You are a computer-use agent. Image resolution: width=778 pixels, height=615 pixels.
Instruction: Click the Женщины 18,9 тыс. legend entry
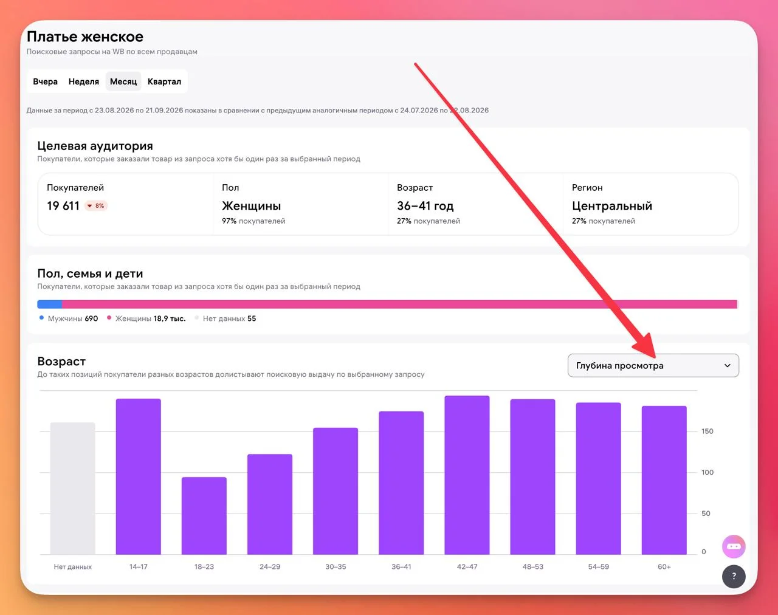click(146, 318)
